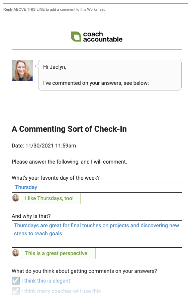Viewport: 188px width, 299px height.
Task: Click the small avatar beside perspective comment
Action: (x=16, y=253)
